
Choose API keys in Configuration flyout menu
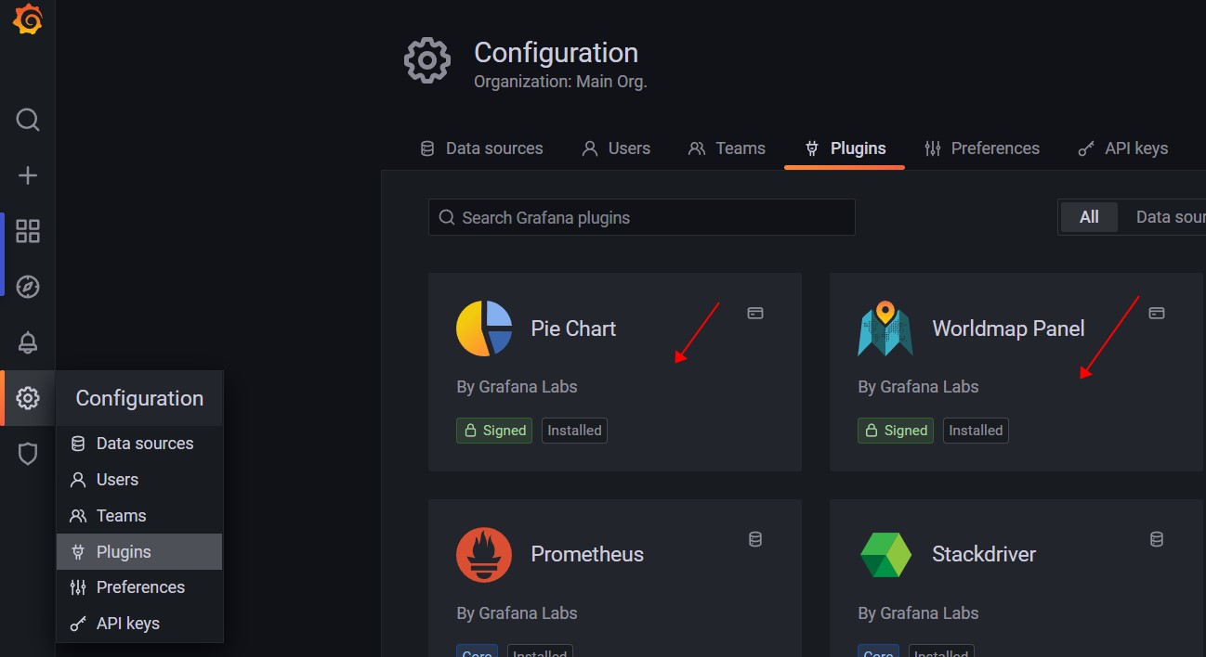[139, 624]
